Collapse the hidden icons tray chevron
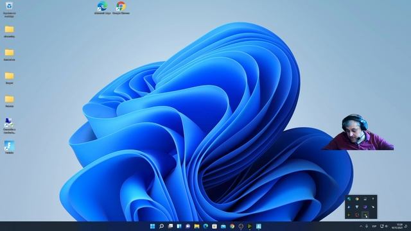The height and width of the screenshot is (231, 411). [x=361, y=227]
